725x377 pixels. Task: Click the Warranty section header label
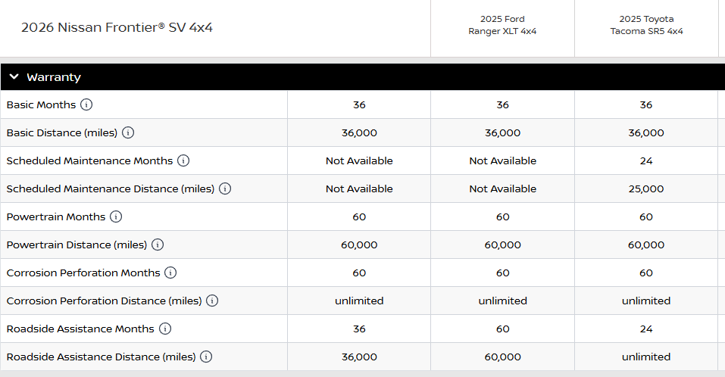point(54,77)
